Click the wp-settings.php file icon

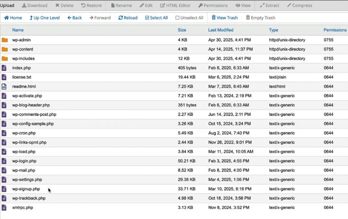[4, 180]
